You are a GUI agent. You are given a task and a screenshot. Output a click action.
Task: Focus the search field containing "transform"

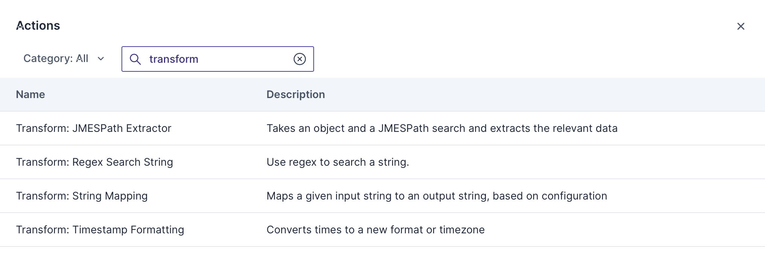[x=218, y=59]
